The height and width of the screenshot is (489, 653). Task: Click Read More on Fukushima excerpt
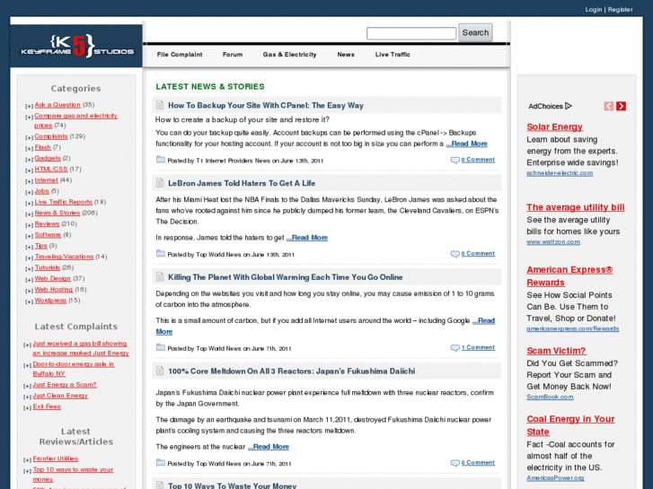coord(269,447)
